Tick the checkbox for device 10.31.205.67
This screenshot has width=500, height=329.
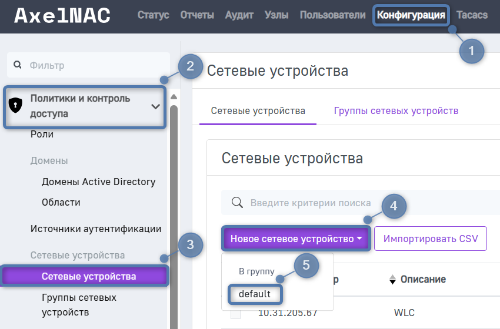(x=235, y=314)
